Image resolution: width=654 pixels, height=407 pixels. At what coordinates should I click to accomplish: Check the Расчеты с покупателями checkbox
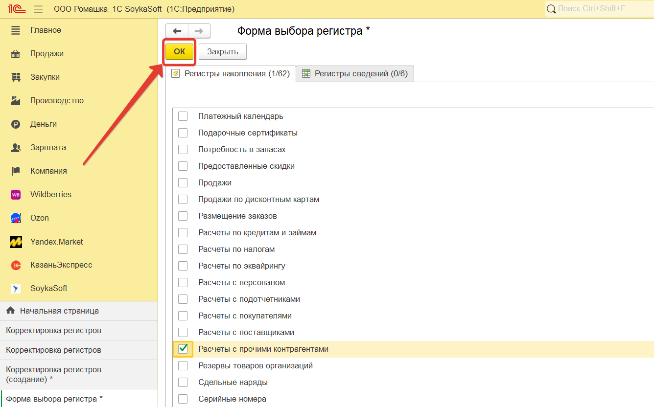[x=183, y=316]
